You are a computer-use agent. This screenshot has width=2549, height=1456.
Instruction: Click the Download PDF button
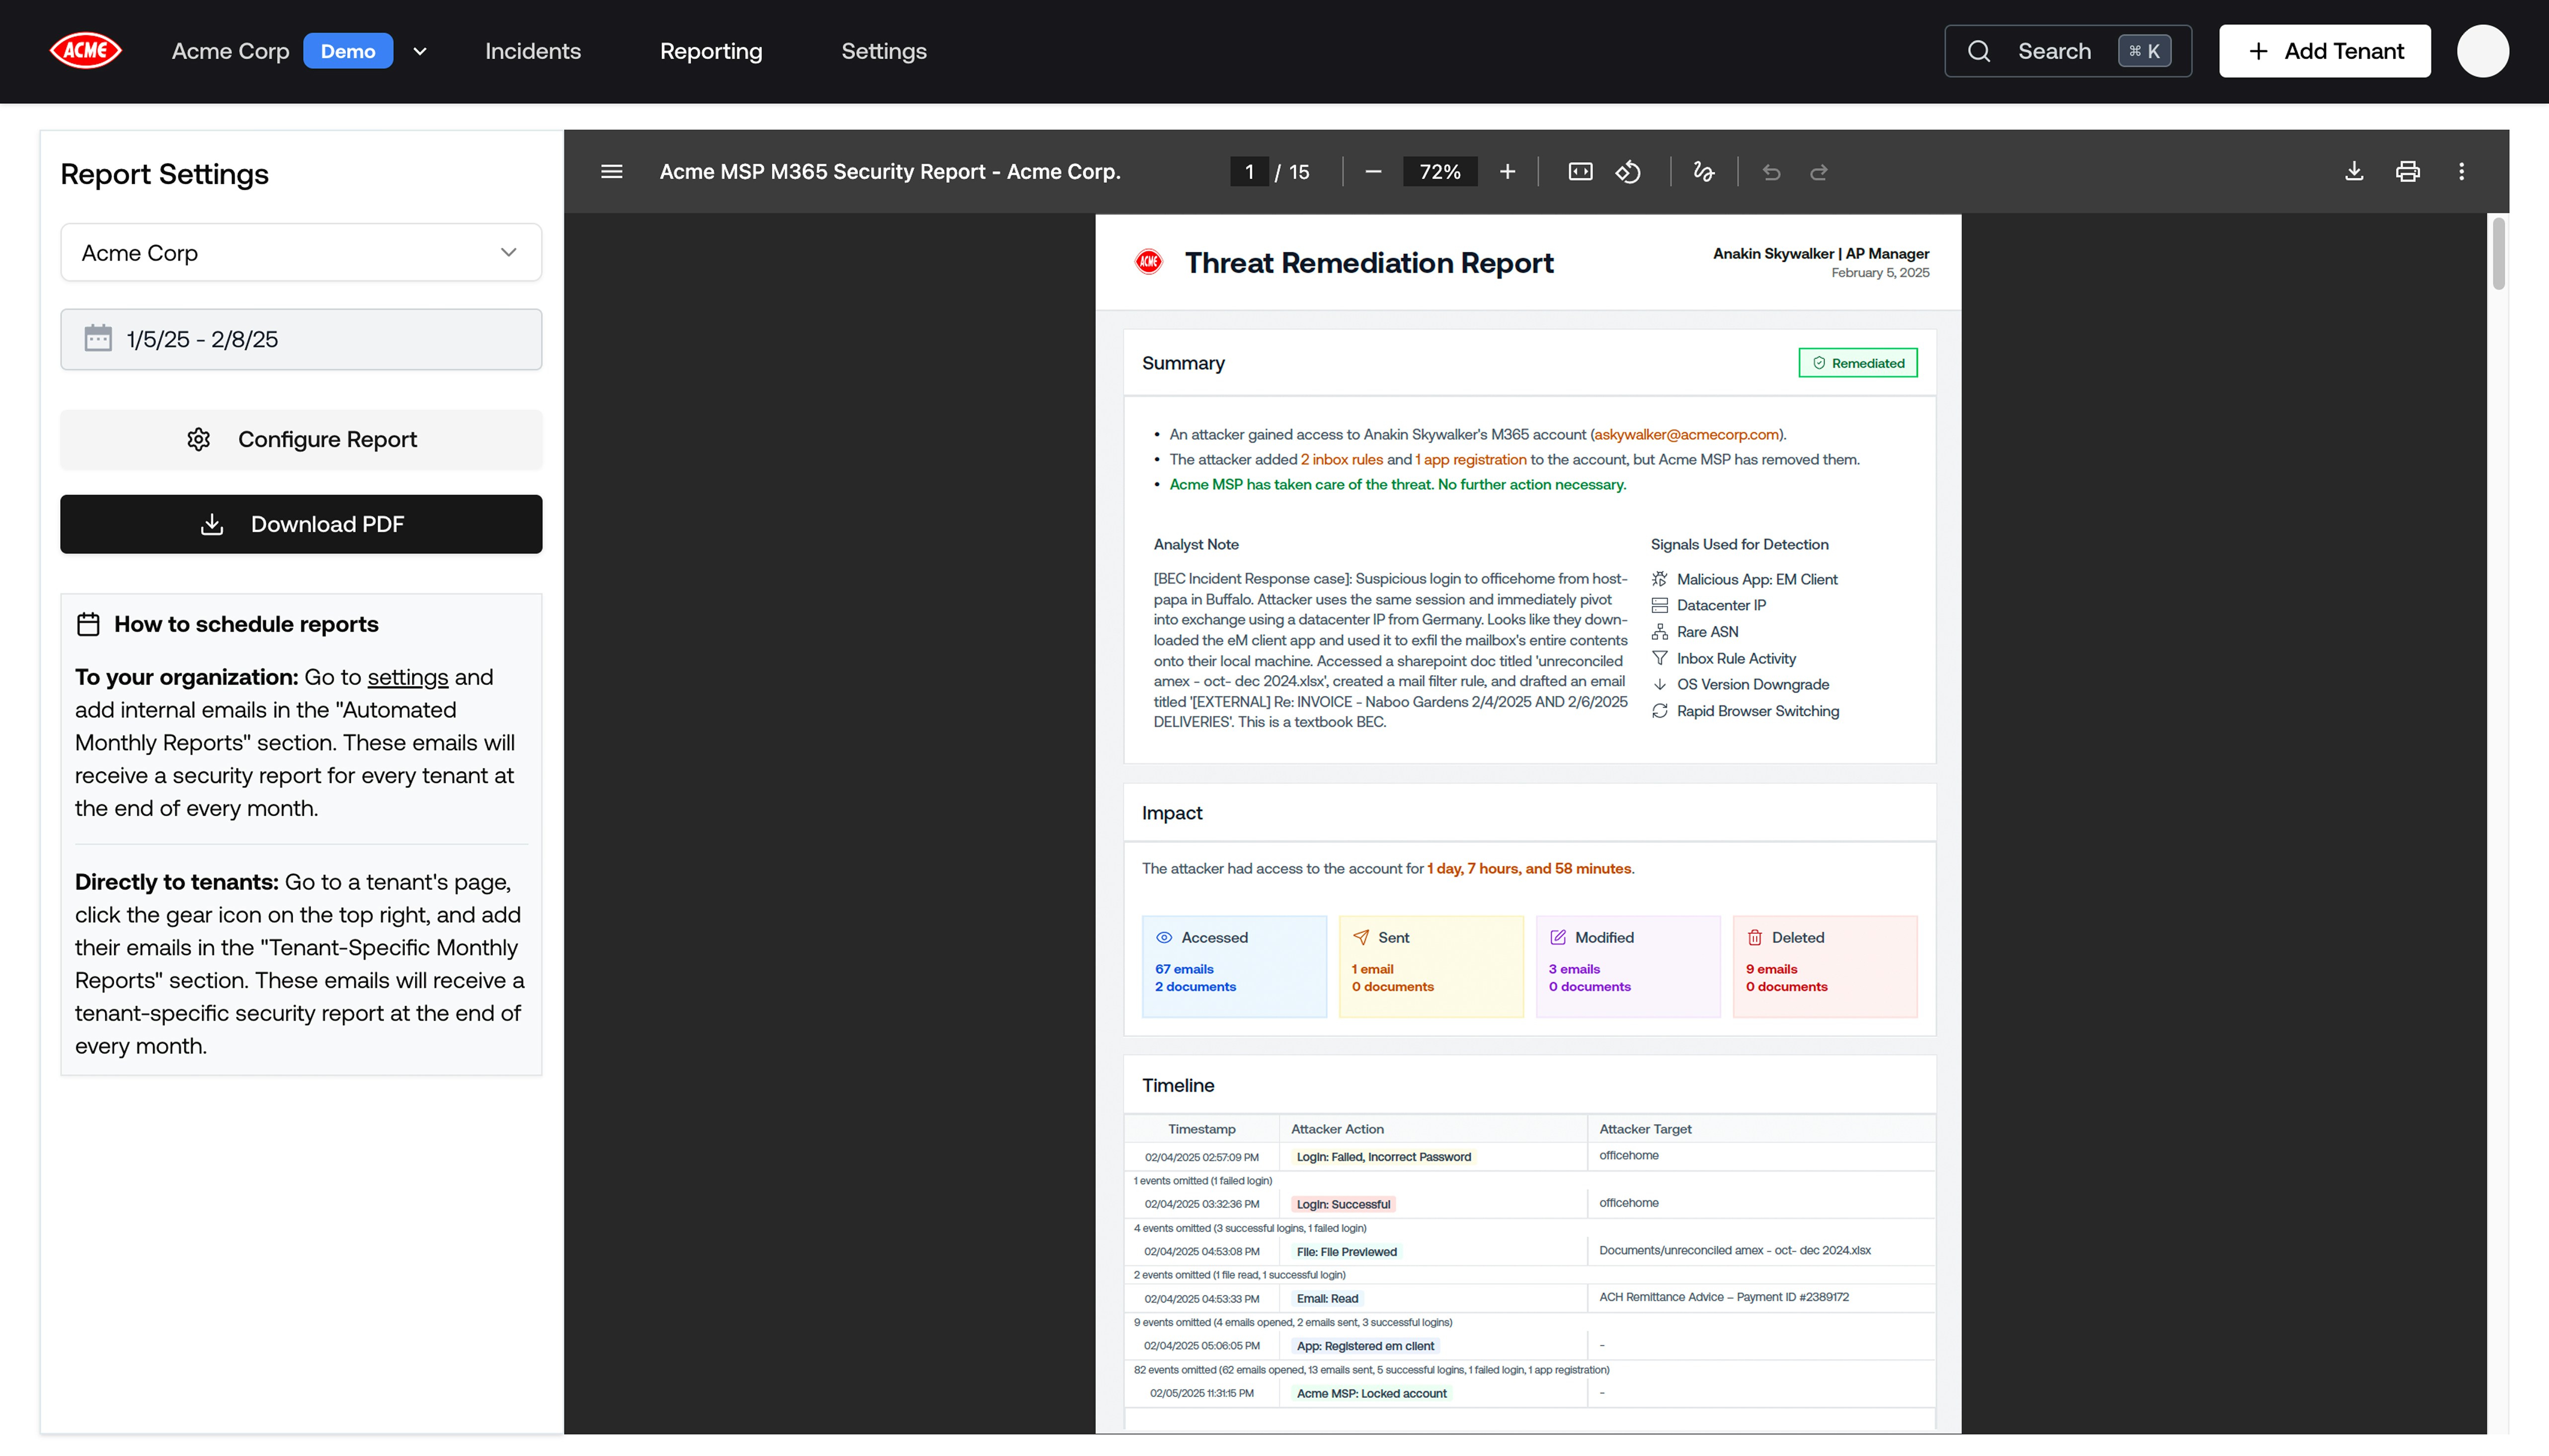pos(301,525)
